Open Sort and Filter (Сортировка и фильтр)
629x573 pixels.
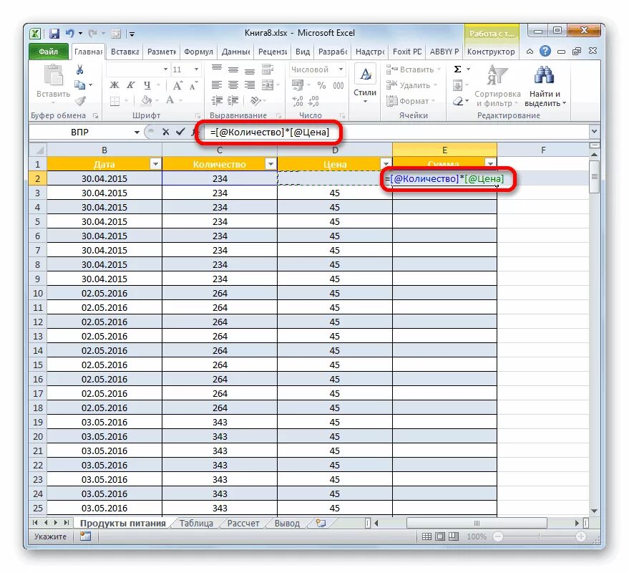coord(497,86)
